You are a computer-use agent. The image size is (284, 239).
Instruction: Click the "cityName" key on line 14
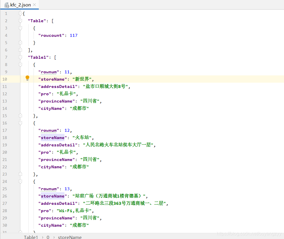tap(51, 108)
